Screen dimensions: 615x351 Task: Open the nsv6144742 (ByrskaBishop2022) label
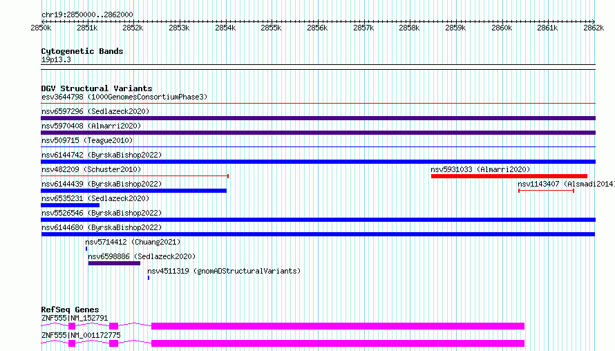102,155
